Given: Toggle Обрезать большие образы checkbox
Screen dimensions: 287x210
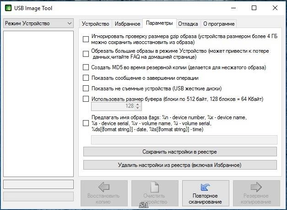Looking at the screenshot, I should click(x=86, y=54).
